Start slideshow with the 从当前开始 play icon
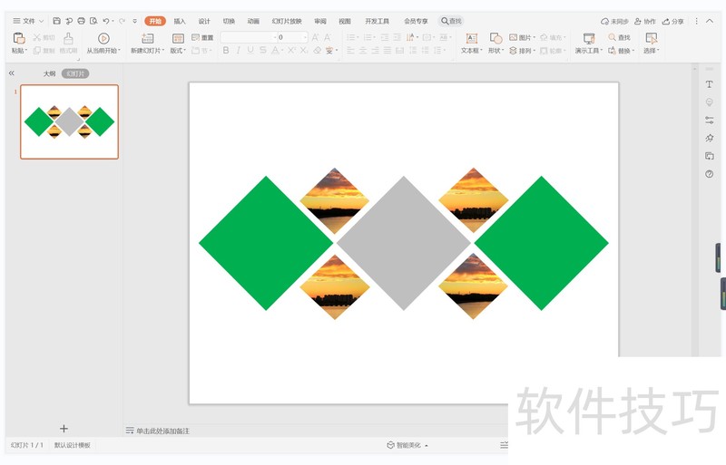The image size is (726, 465). pyautogui.click(x=103, y=39)
